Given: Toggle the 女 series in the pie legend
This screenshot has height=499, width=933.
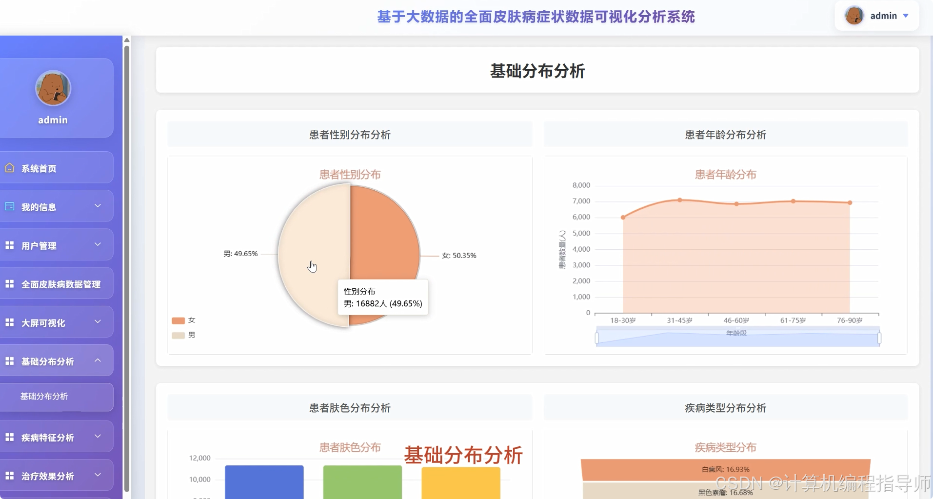Looking at the screenshot, I should [x=183, y=320].
